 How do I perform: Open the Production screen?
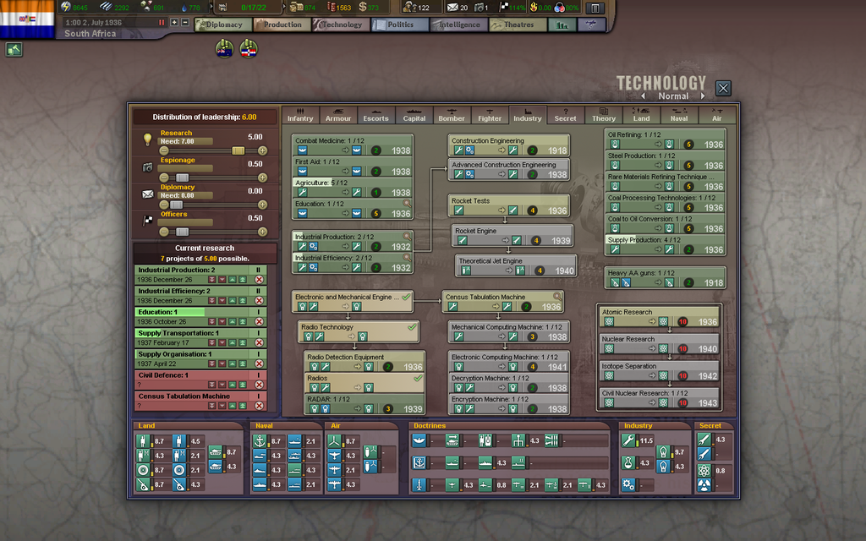click(282, 25)
